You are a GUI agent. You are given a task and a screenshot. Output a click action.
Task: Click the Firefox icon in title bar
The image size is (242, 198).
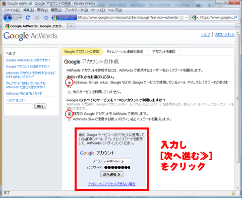click(4, 4)
